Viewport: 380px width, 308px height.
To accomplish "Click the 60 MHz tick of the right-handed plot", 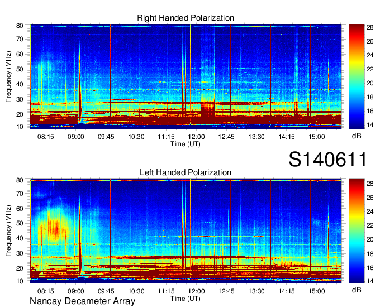I will (20, 54).
